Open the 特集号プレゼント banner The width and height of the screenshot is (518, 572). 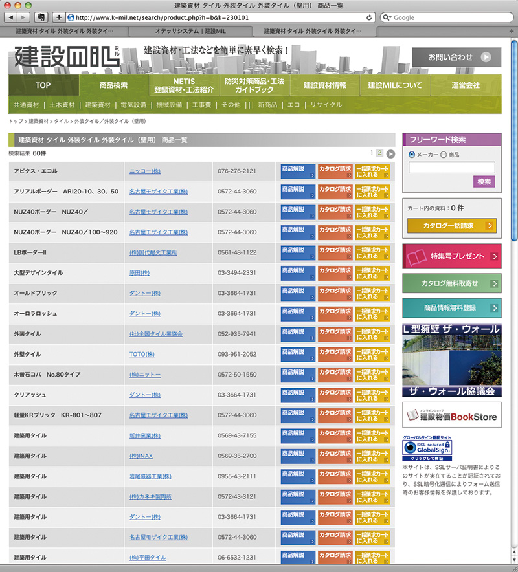(x=452, y=256)
